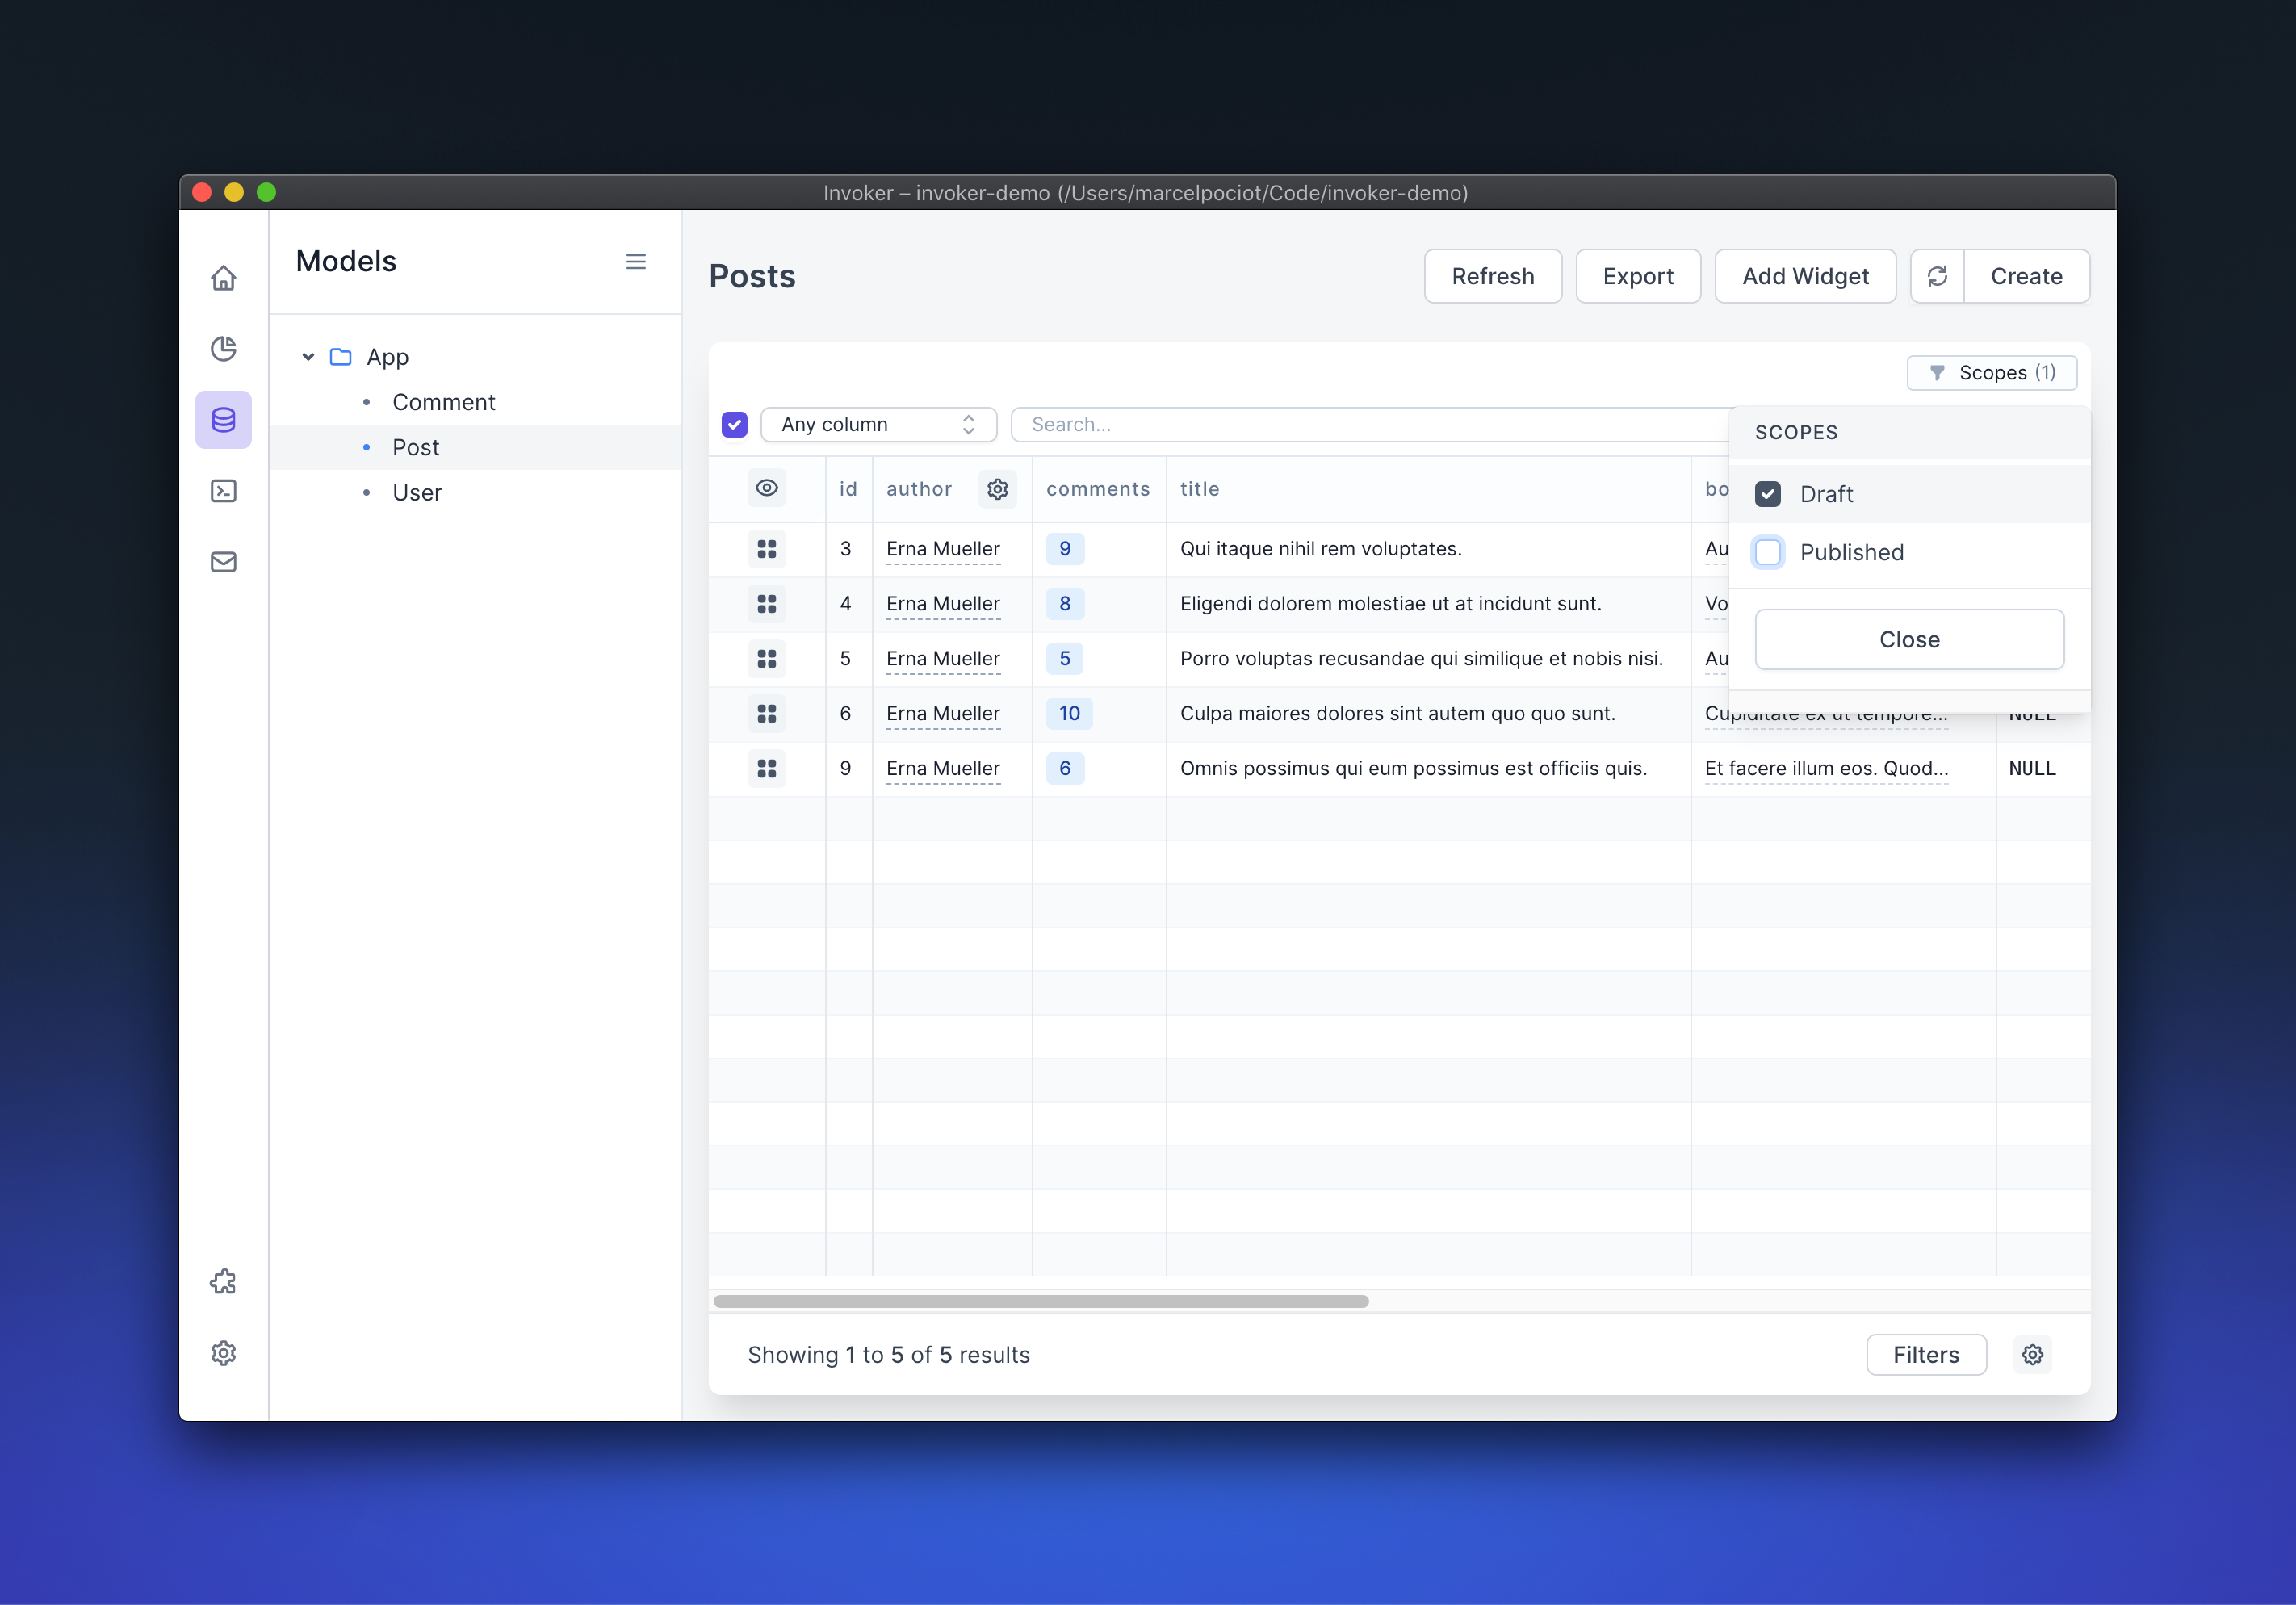
Task: Click the comments column header
Action: coord(1098,488)
